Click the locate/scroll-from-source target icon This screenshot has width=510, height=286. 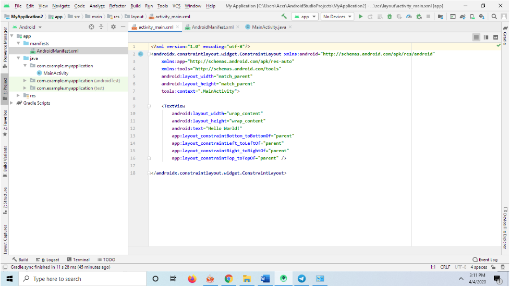pyautogui.click(x=92, y=27)
